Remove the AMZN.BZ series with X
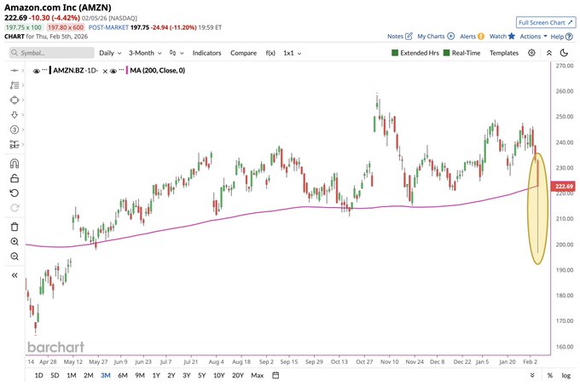 tap(105, 72)
